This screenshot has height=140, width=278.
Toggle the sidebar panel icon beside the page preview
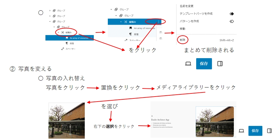(x=269, y=131)
